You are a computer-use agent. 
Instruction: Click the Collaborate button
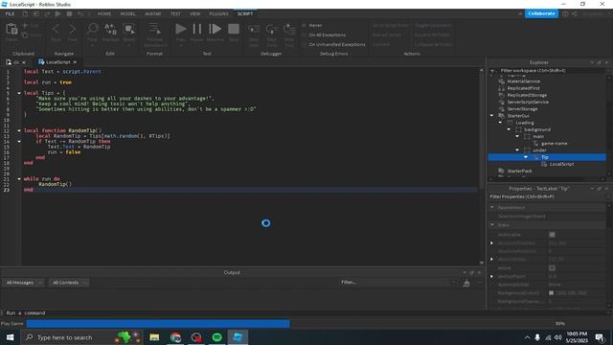tap(541, 13)
